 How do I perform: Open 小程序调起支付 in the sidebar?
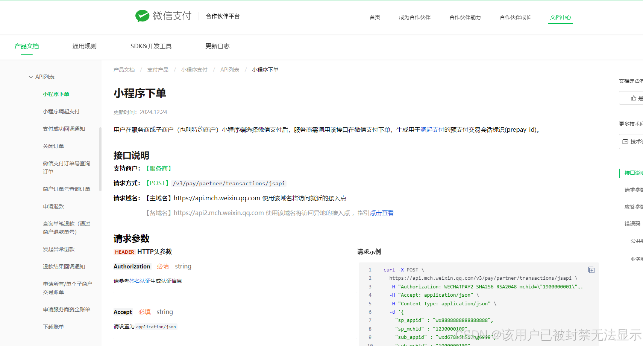click(x=61, y=111)
